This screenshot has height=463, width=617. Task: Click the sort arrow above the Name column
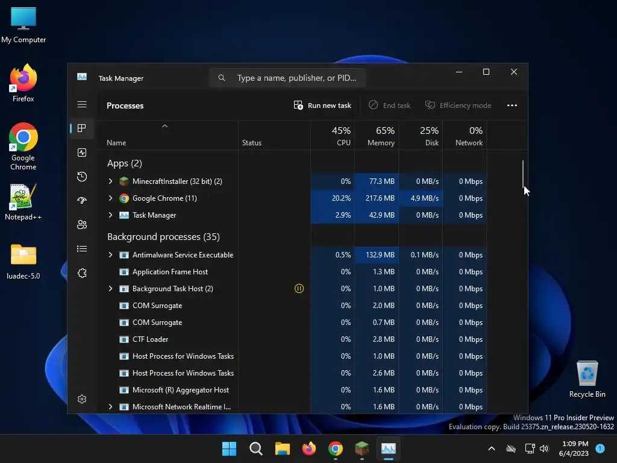pos(165,126)
